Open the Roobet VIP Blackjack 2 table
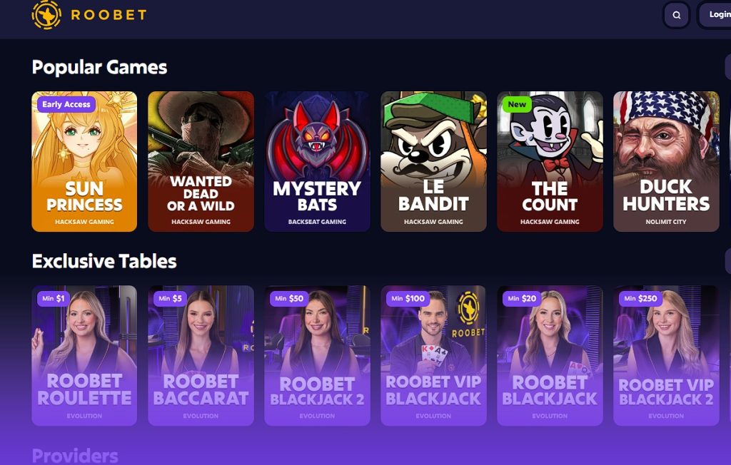The height and width of the screenshot is (465, 731). (666, 355)
